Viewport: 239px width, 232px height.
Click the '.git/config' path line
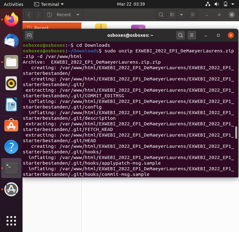(x=62, y=107)
